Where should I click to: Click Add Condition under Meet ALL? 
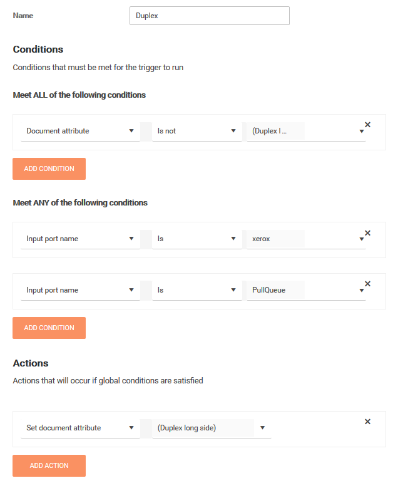pyautogui.click(x=49, y=169)
